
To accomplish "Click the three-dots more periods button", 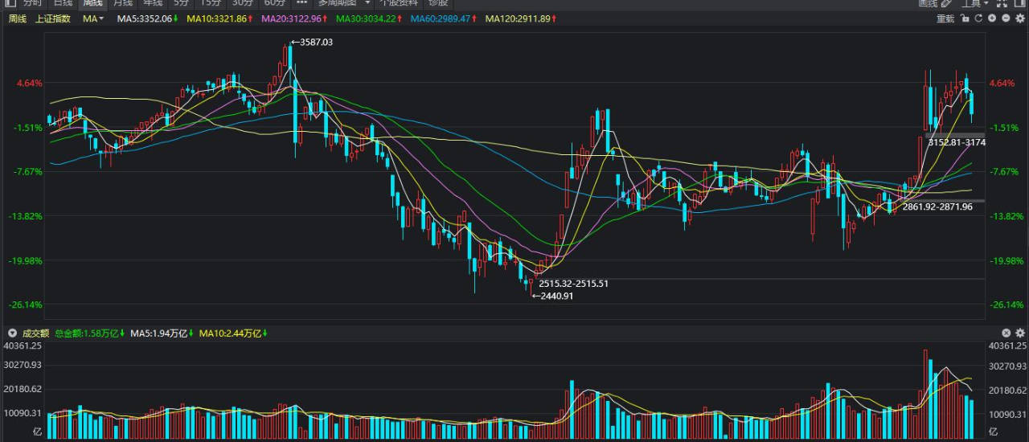I will 301,3.
